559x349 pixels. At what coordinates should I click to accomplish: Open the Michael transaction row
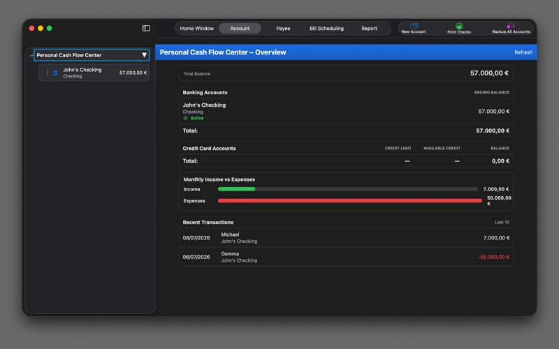[346, 238]
